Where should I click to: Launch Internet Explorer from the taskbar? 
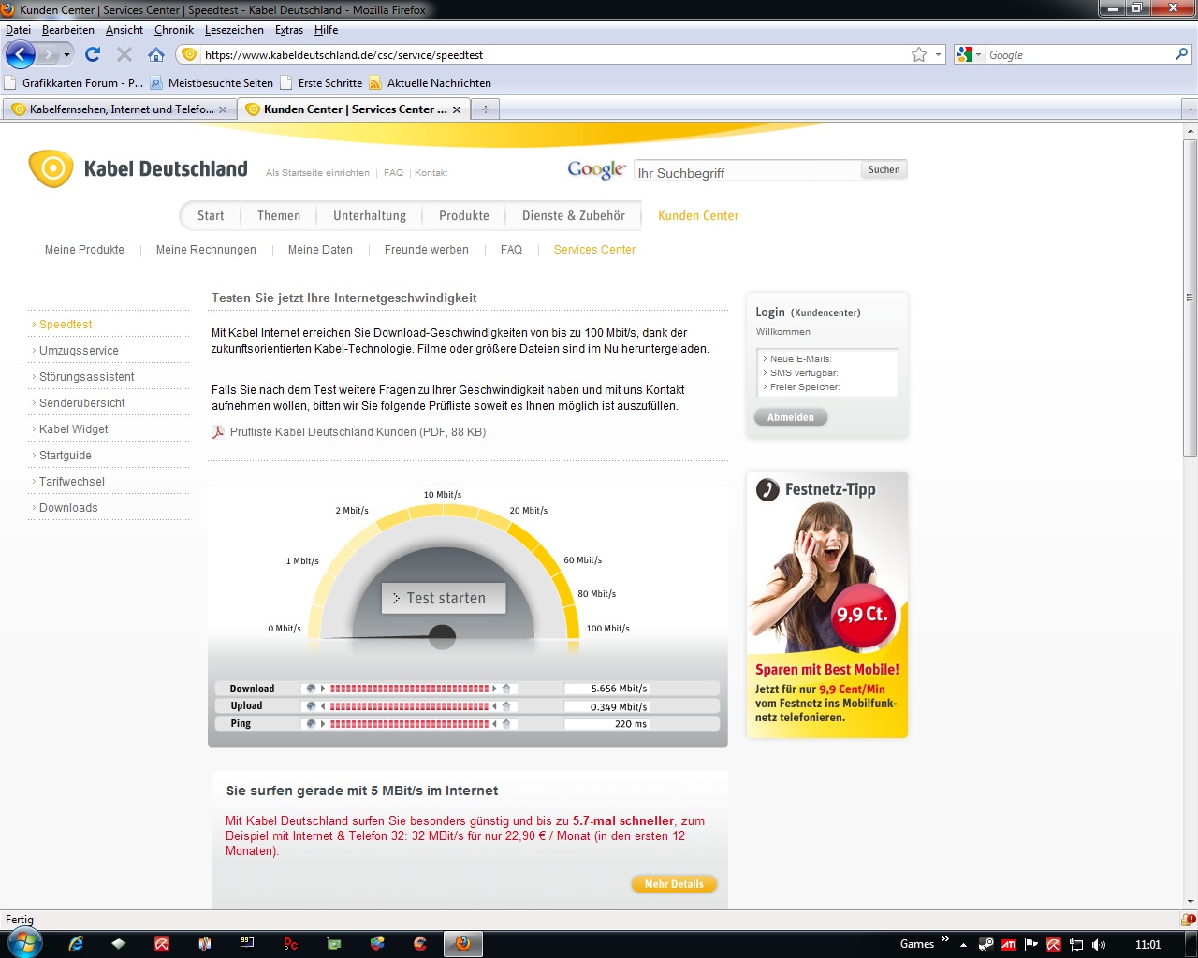(76, 944)
